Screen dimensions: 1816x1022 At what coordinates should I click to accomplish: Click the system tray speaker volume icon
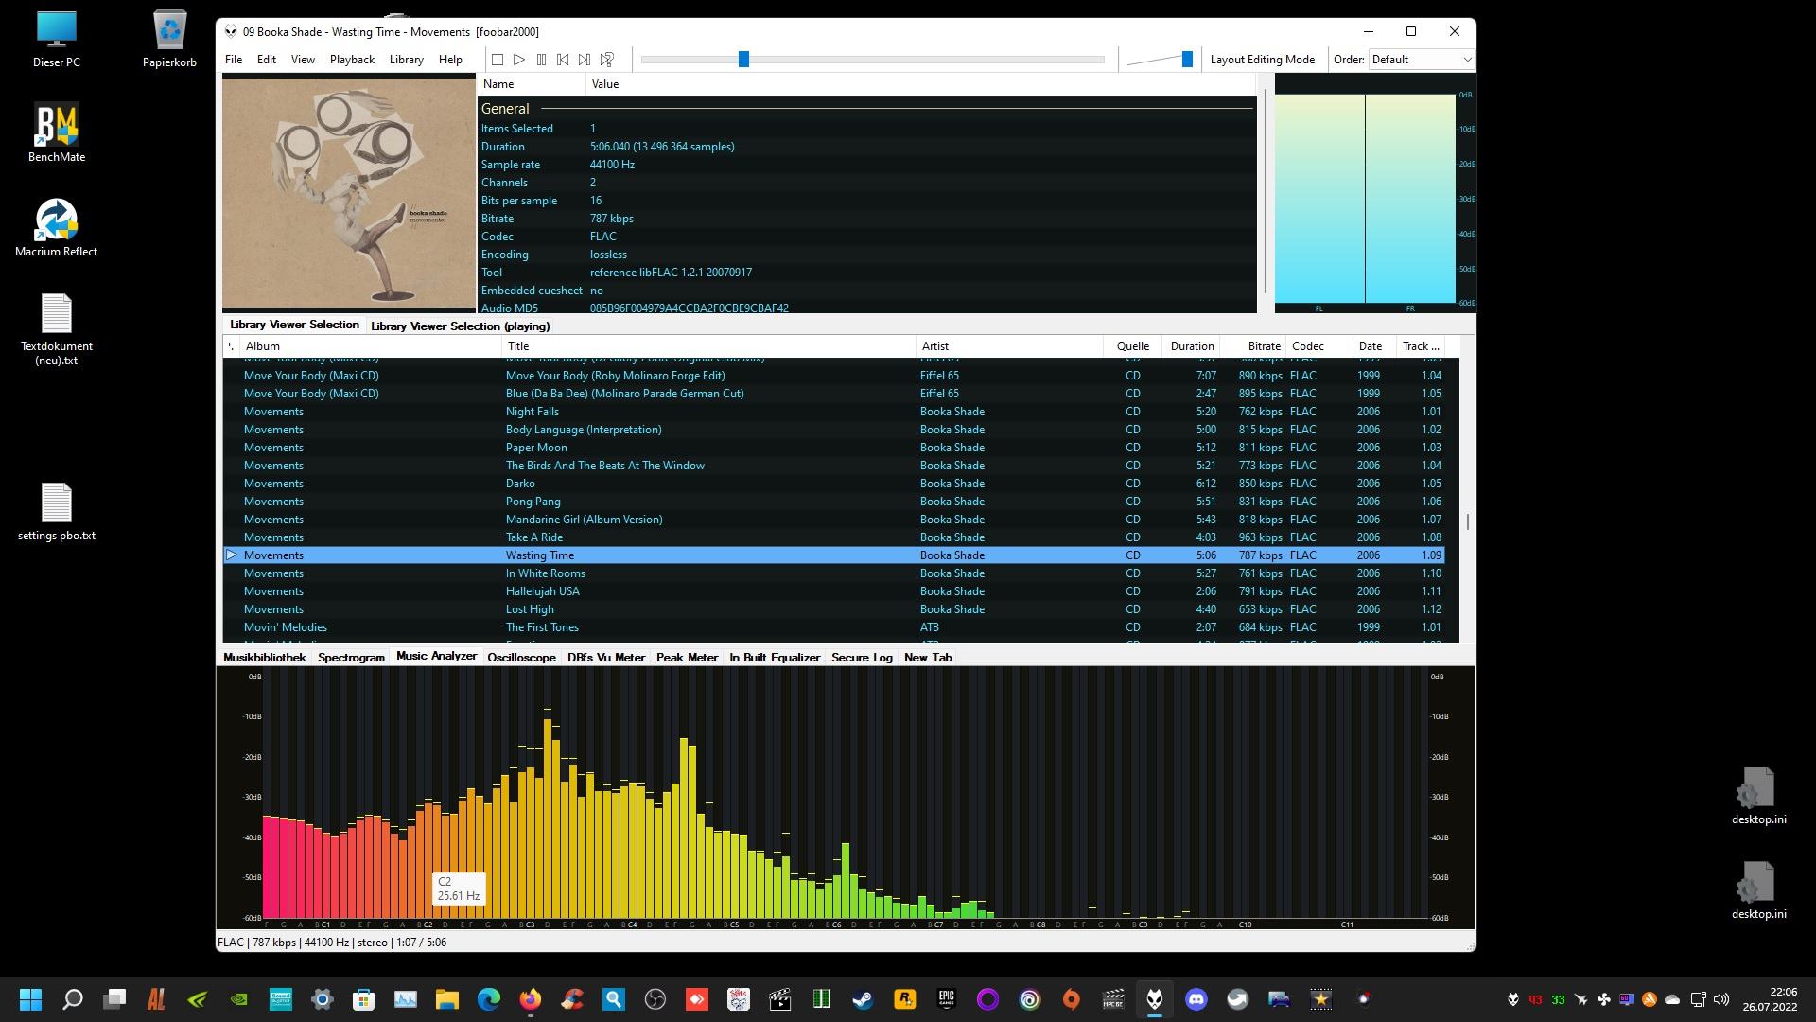click(x=1720, y=999)
